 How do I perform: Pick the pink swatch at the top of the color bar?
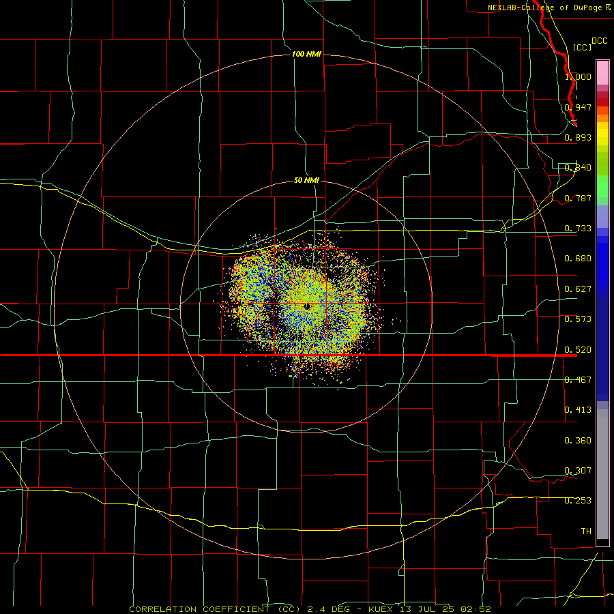point(602,73)
